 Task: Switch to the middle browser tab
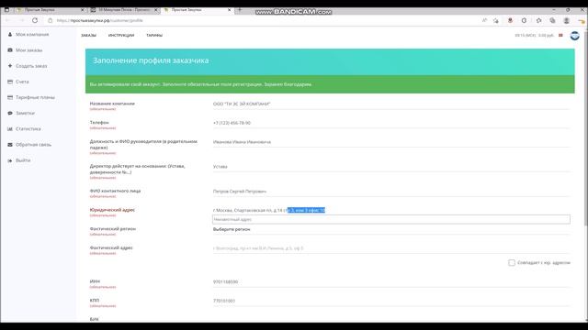pos(124,10)
